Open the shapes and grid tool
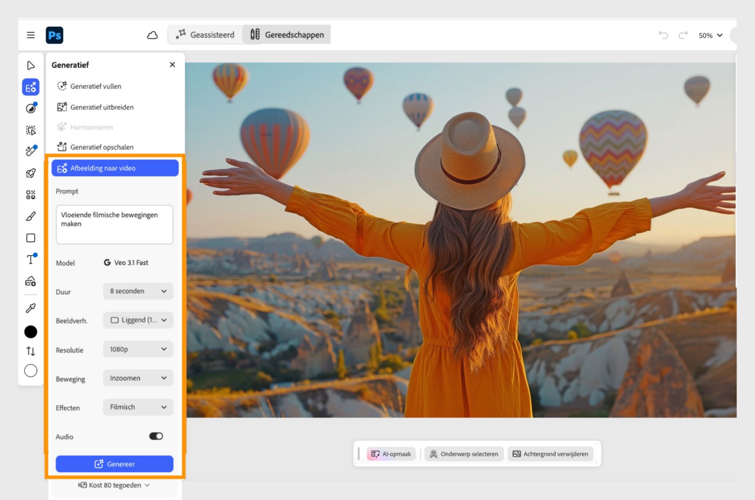 pyautogui.click(x=31, y=195)
